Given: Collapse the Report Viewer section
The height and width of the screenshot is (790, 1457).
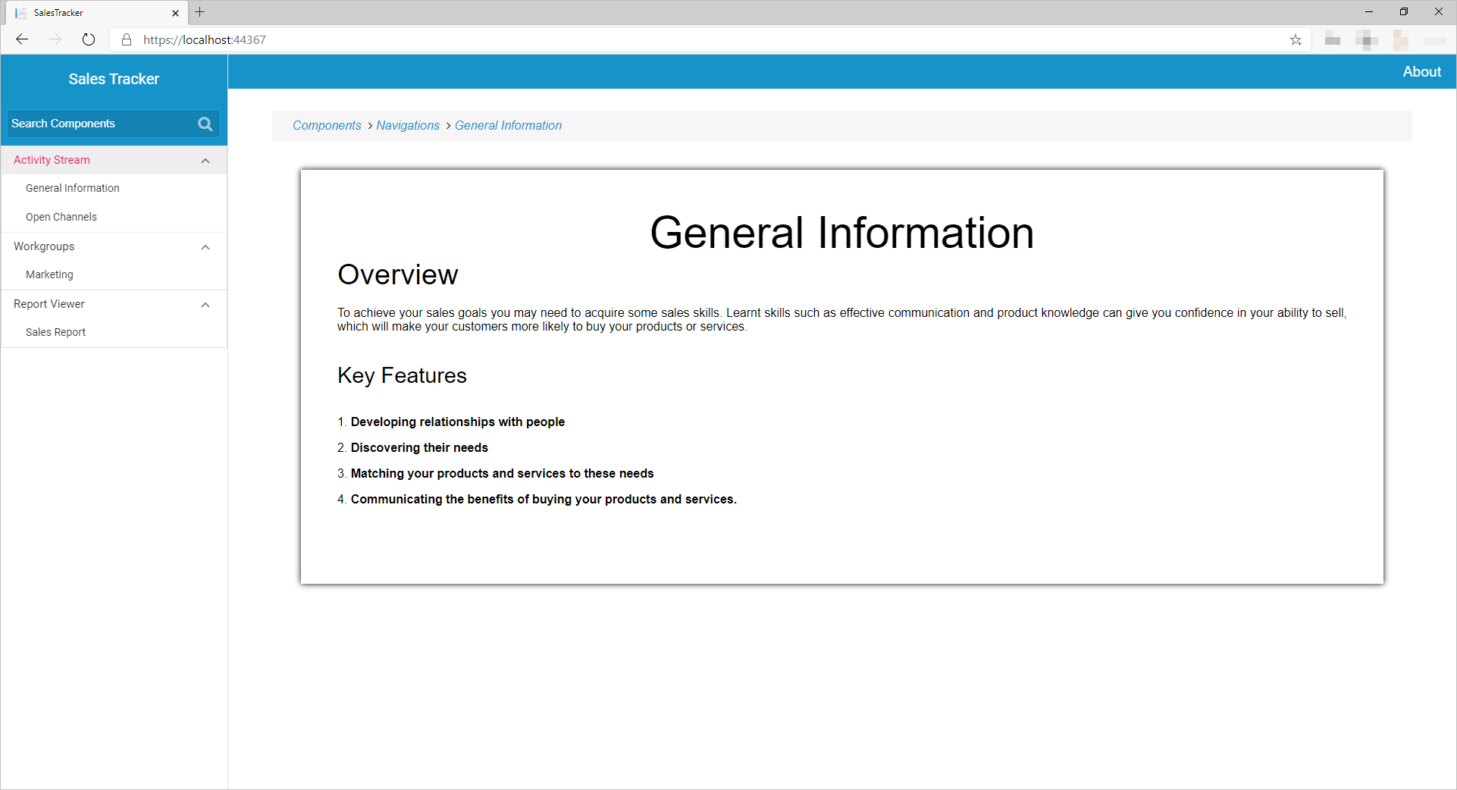Looking at the screenshot, I should (205, 305).
